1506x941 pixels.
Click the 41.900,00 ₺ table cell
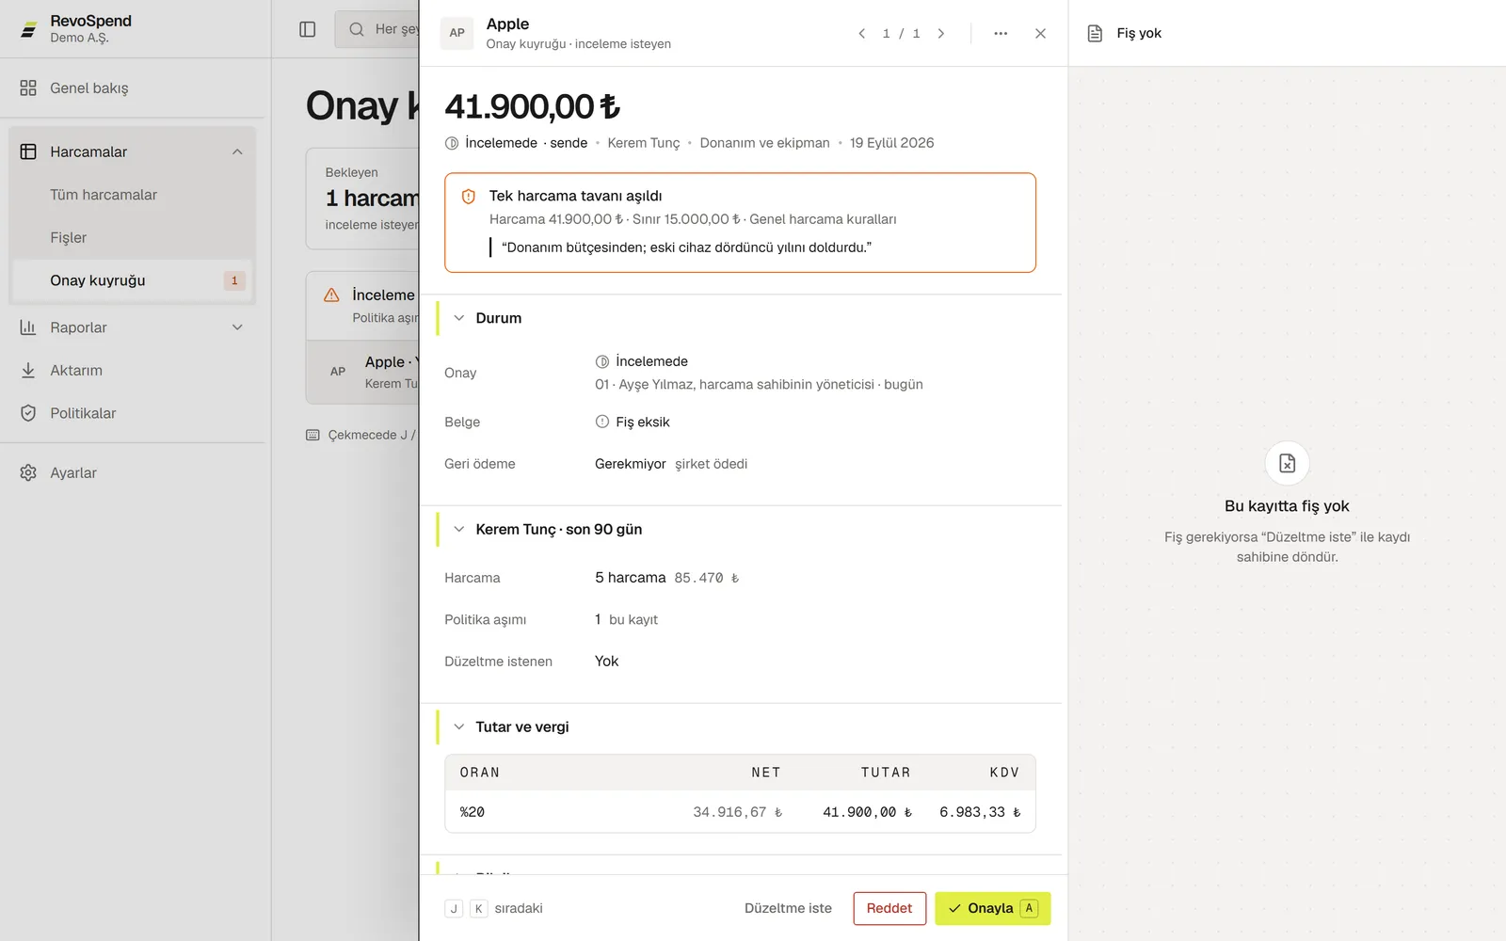click(868, 812)
